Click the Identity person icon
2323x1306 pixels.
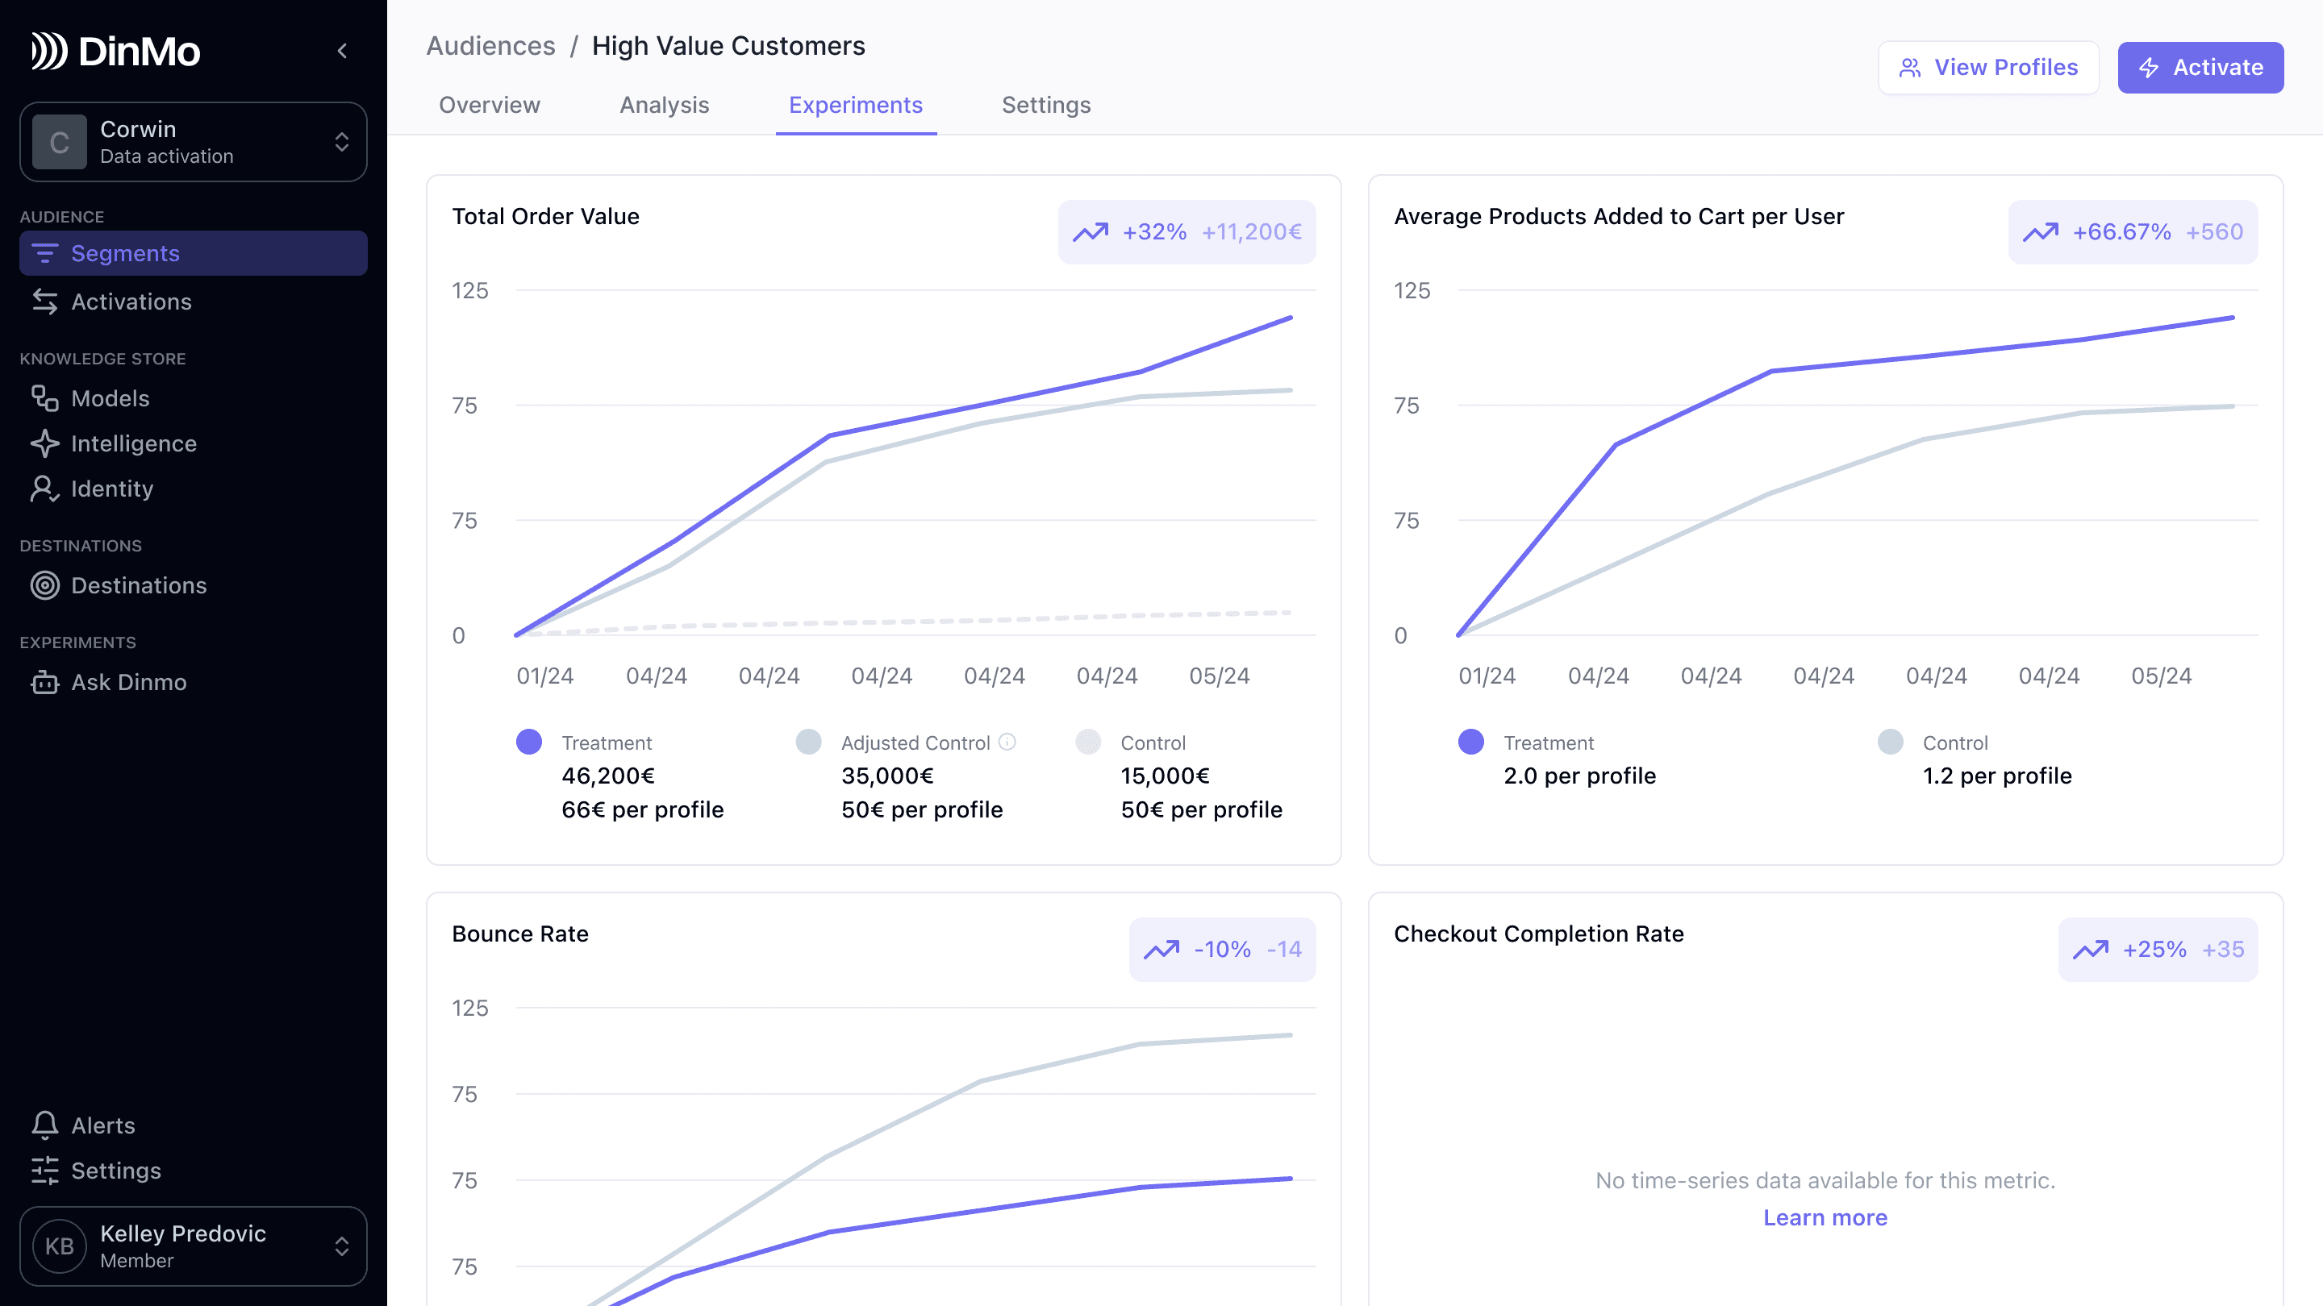(45, 489)
